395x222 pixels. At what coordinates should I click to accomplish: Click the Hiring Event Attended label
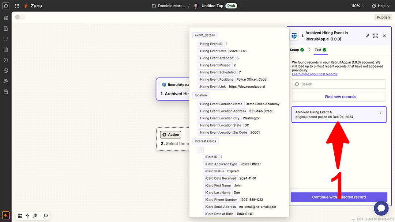tap(217, 58)
